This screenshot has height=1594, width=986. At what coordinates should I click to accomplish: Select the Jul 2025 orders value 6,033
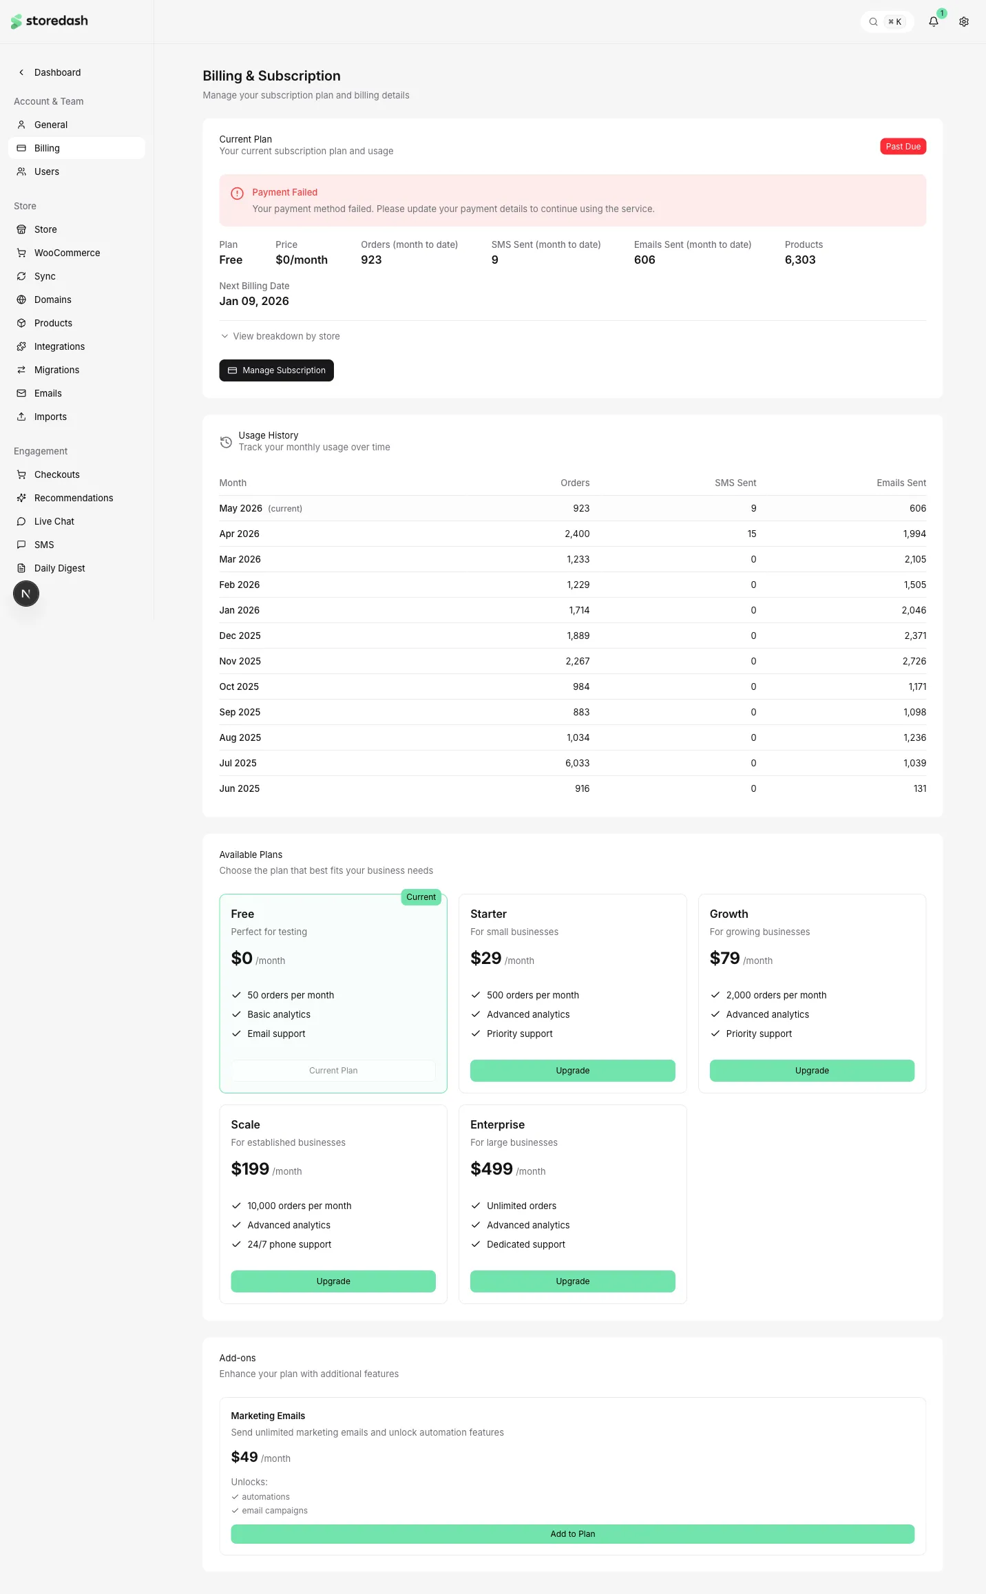[578, 763]
